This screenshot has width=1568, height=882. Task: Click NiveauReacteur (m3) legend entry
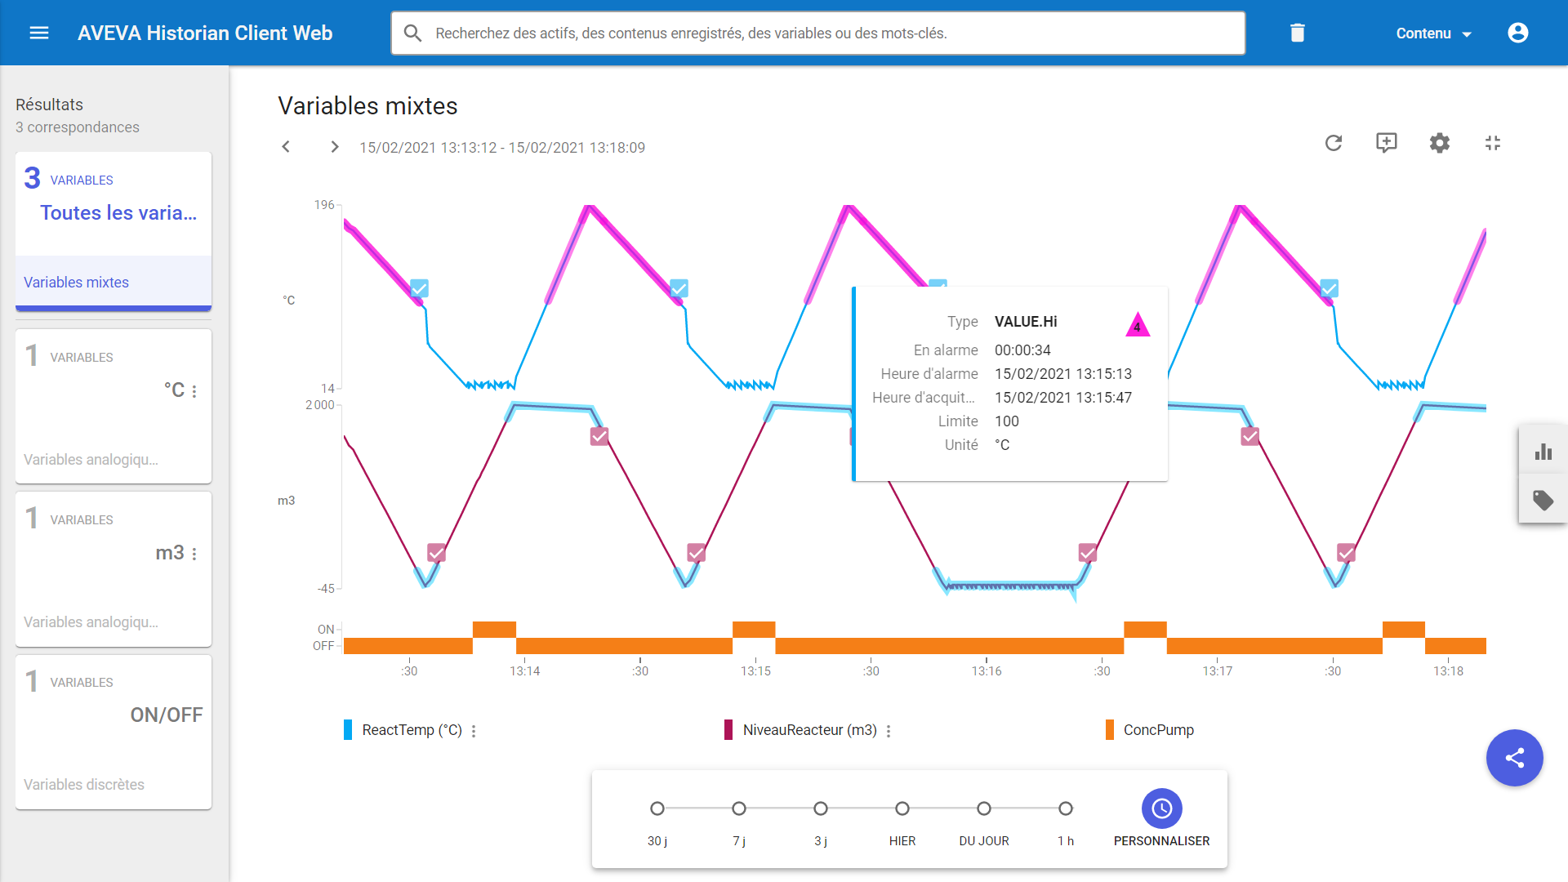point(809,730)
